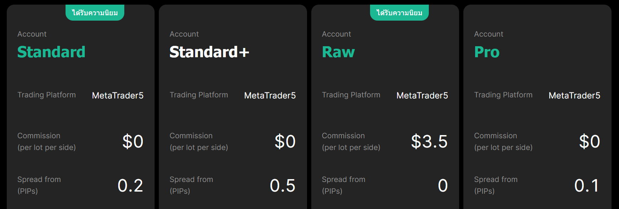Viewport: 619px width, 209px height.
Task: Click the popular badge on Standard card
Action: [95, 13]
